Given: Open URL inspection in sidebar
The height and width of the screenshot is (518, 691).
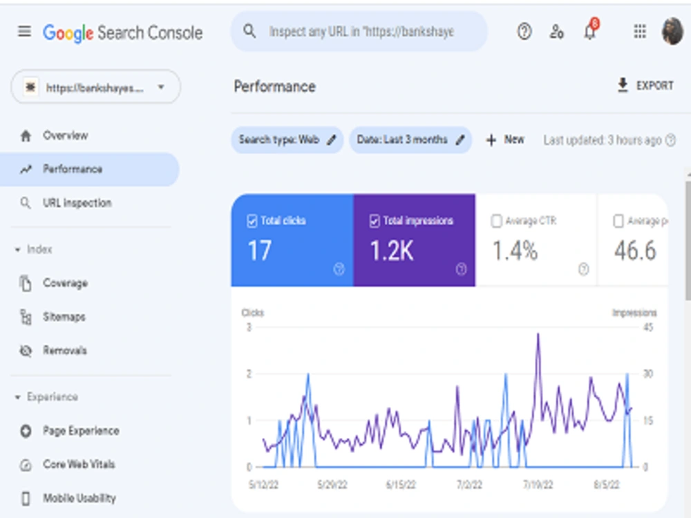Looking at the screenshot, I should coord(77,203).
